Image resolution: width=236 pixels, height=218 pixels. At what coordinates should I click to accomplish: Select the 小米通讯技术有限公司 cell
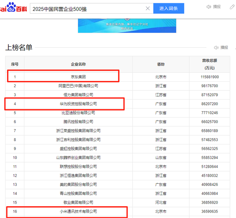tap(78, 211)
